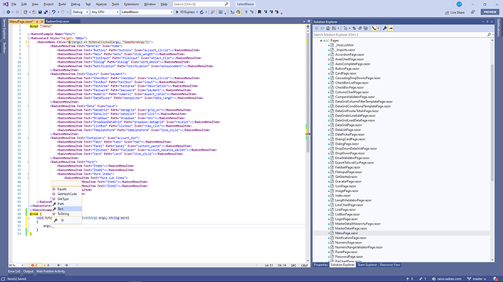Toggle Track Active Item button in Solution Explorer

pyautogui.click(x=374, y=28)
